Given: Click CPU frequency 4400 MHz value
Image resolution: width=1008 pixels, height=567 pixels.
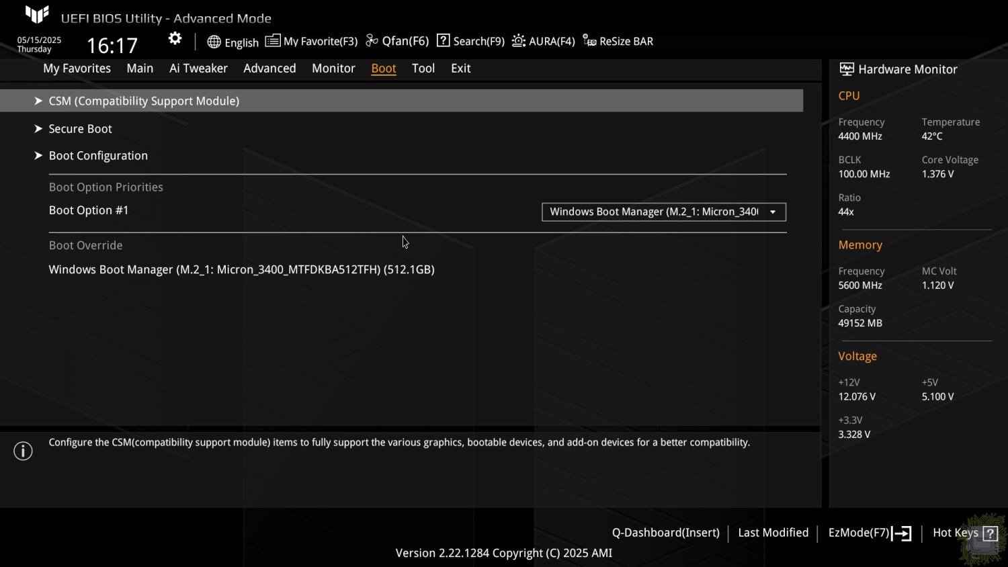Looking at the screenshot, I should (x=860, y=136).
